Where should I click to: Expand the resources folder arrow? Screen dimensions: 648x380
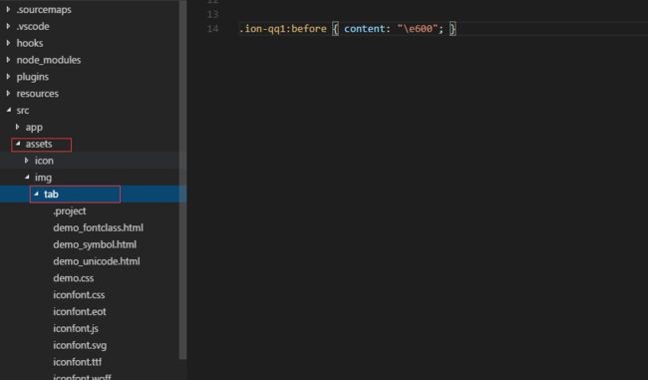tap(8, 93)
